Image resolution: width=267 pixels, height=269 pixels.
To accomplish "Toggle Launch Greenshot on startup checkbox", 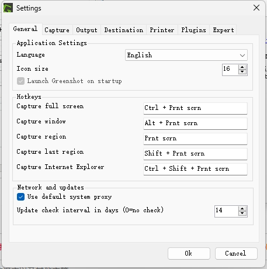I will click(20, 81).
